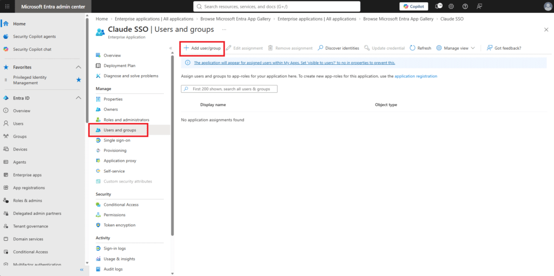Click the header feedback person icon

point(479,6)
